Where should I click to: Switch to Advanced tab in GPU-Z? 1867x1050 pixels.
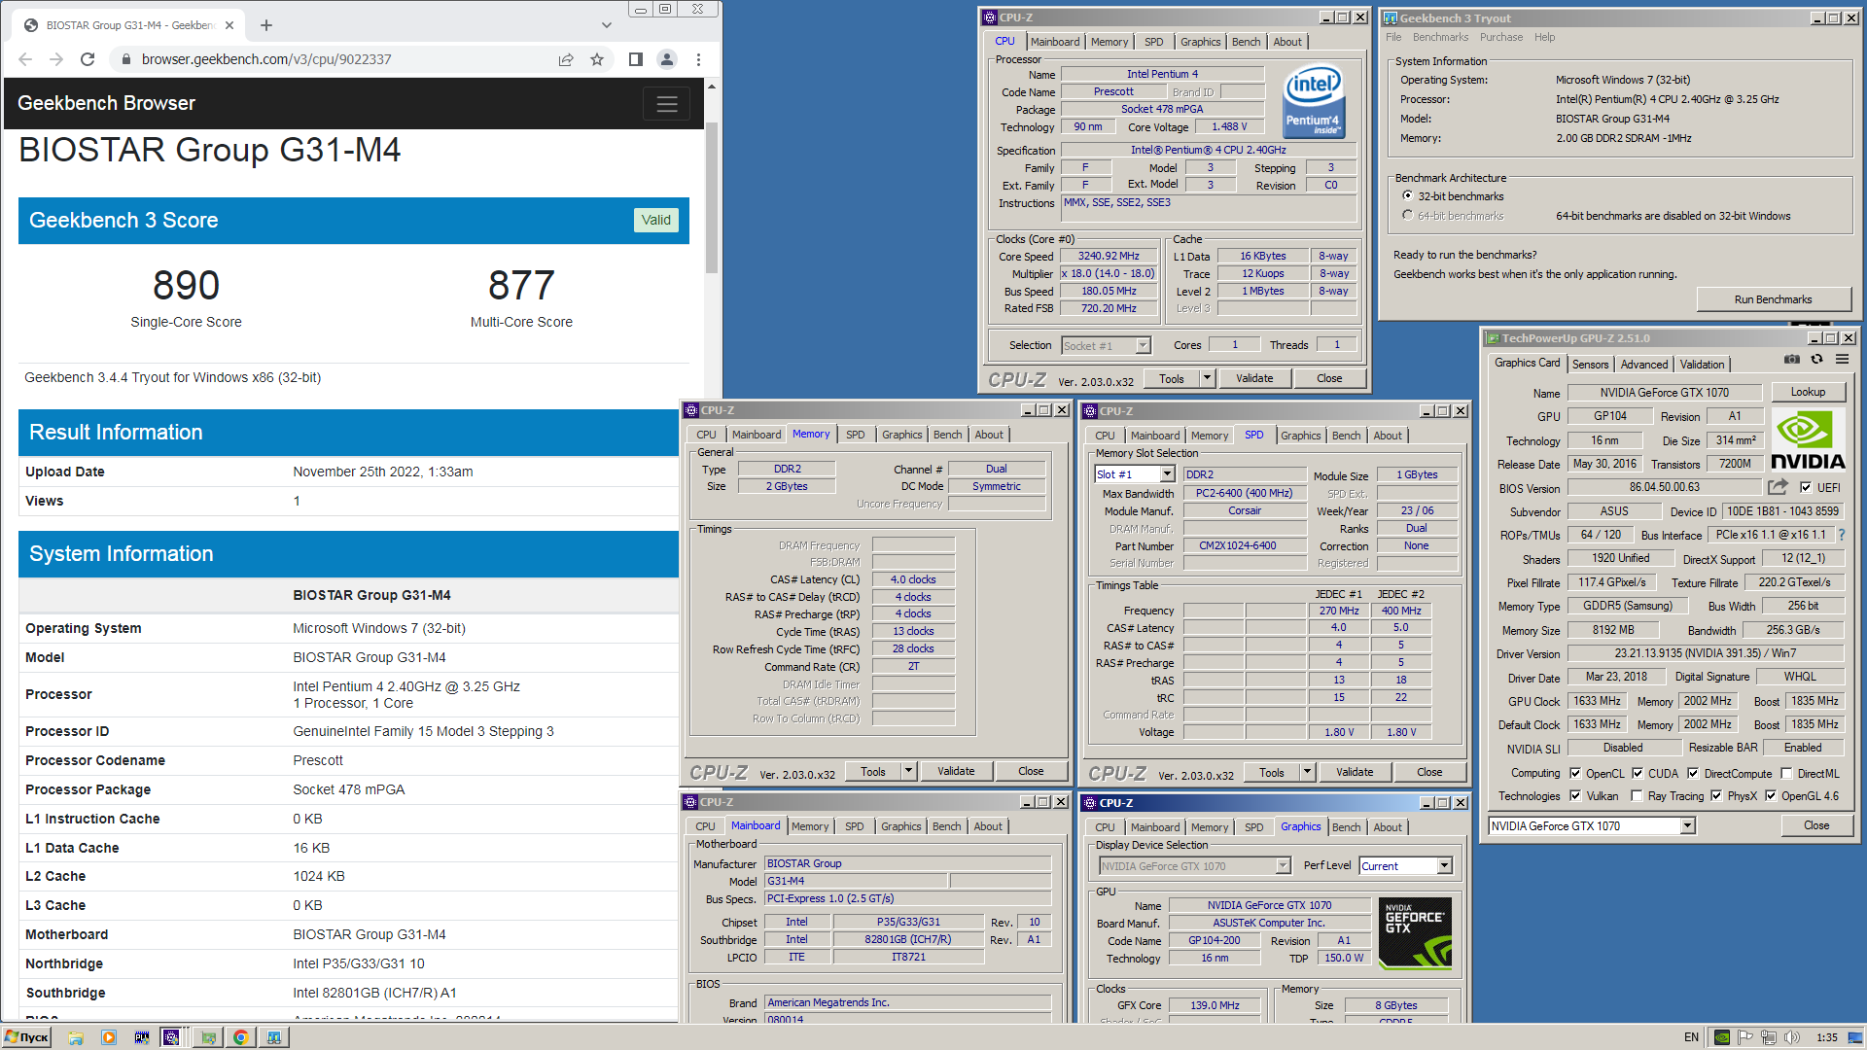pos(1644,365)
